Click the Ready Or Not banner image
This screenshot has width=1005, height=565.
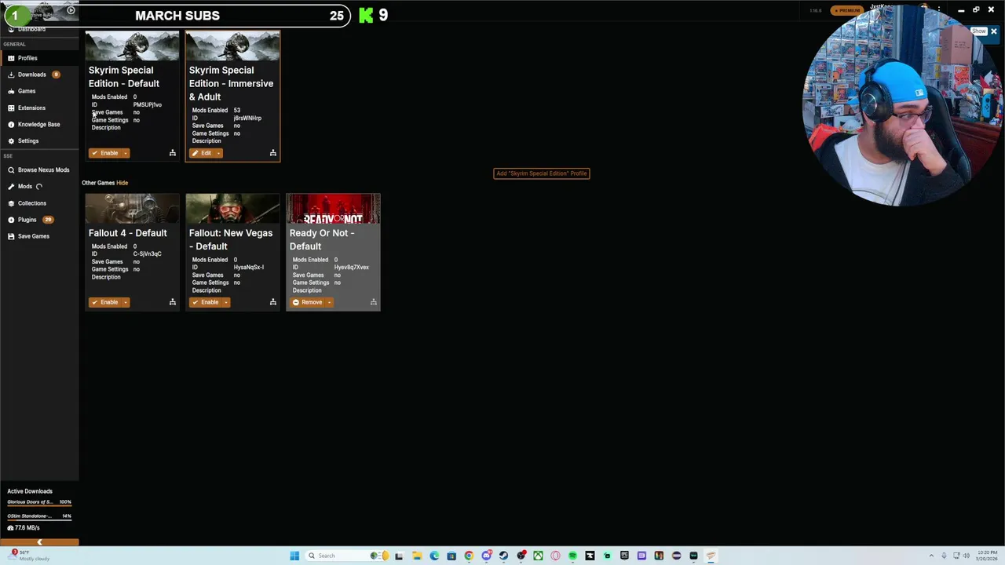click(x=333, y=210)
